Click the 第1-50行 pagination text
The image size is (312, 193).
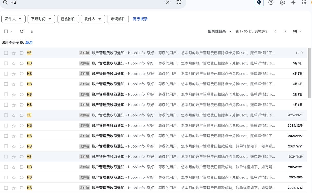(252, 31)
